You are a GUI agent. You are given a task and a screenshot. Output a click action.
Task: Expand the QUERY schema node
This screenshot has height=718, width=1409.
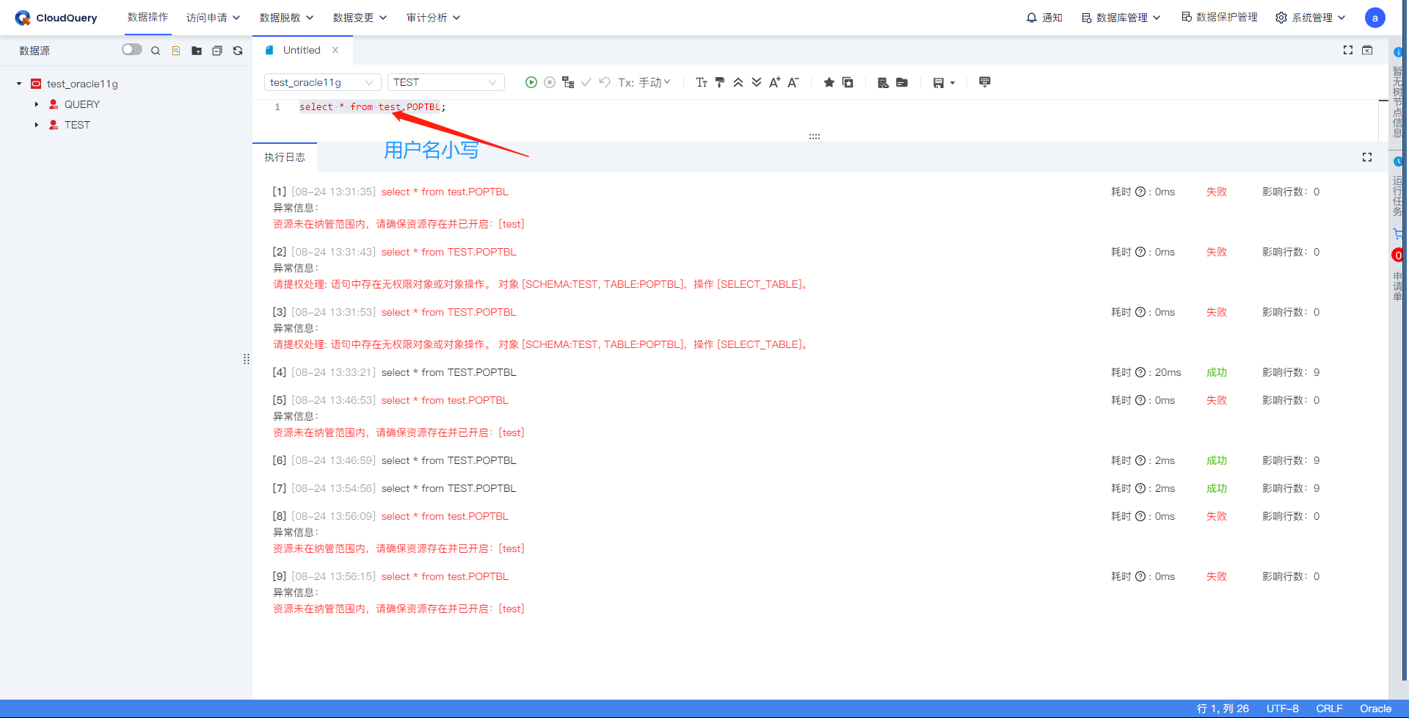tap(37, 104)
